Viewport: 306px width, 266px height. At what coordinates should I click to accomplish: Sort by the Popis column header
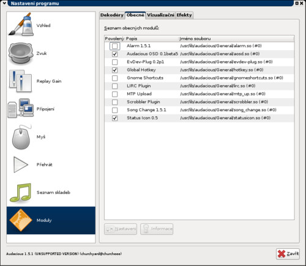point(151,39)
